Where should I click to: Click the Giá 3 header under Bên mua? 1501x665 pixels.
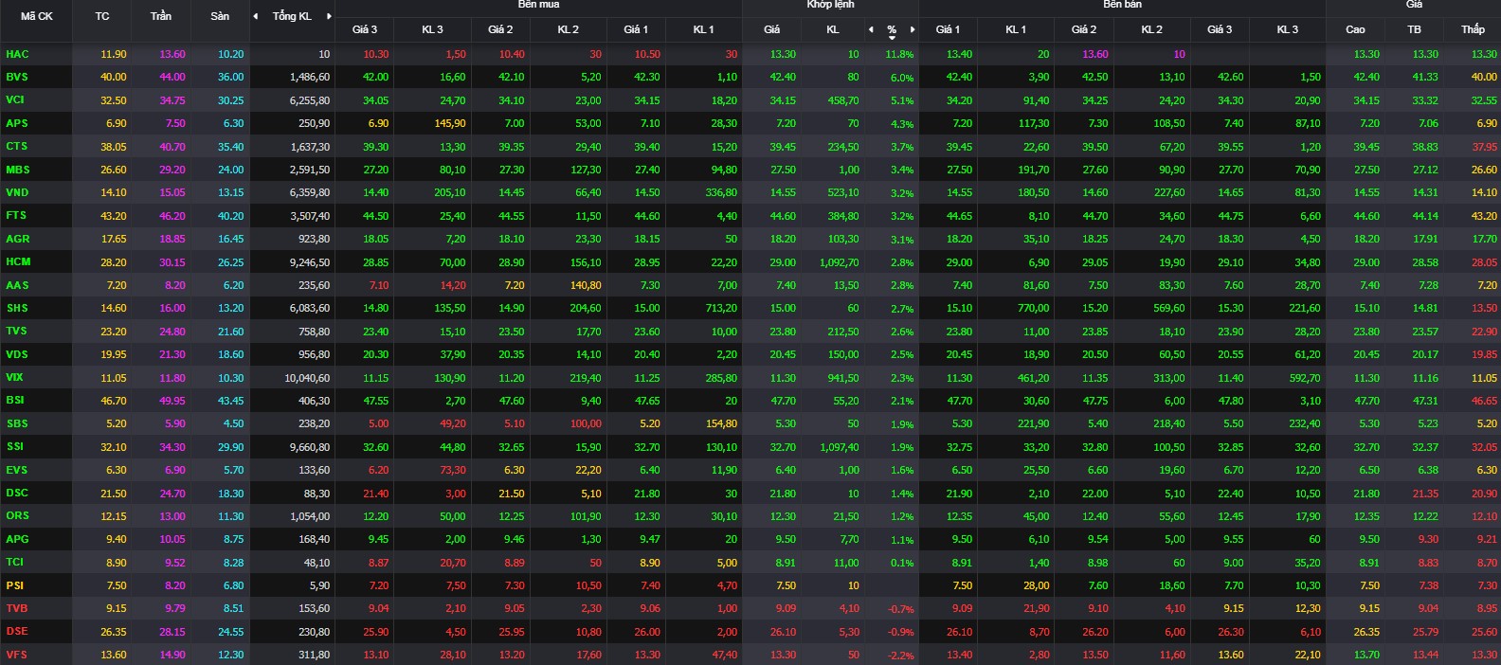[365, 29]
